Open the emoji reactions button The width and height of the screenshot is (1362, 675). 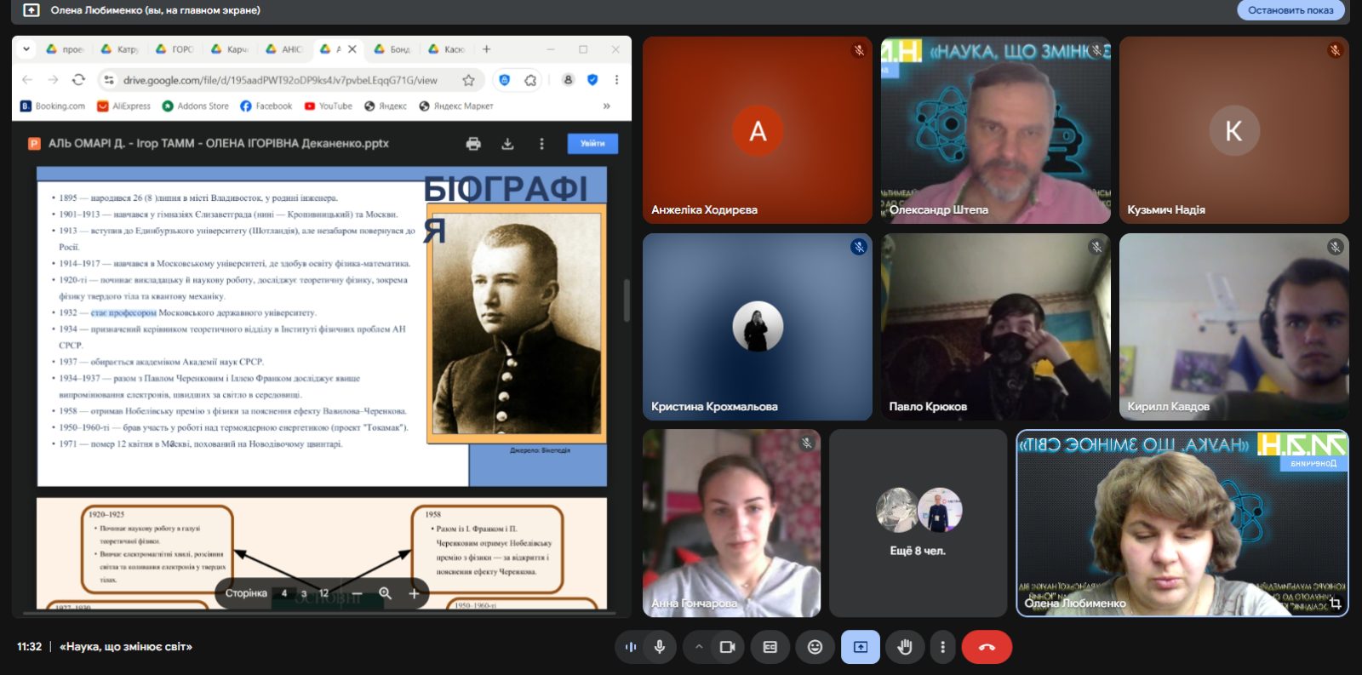point(815,647)
